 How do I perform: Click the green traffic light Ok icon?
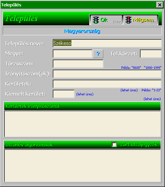point(96,20)
